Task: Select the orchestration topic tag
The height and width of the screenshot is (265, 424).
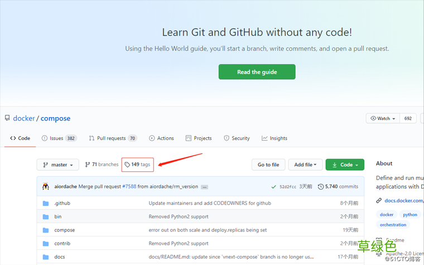Action: coord(393,225)
